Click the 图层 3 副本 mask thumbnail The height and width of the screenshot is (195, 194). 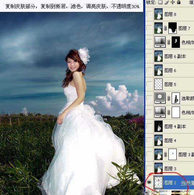[x=173, y=154]
